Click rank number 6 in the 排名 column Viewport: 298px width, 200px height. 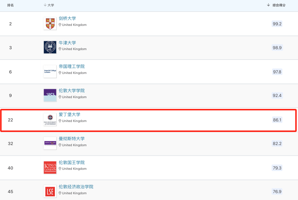(10, 72)
